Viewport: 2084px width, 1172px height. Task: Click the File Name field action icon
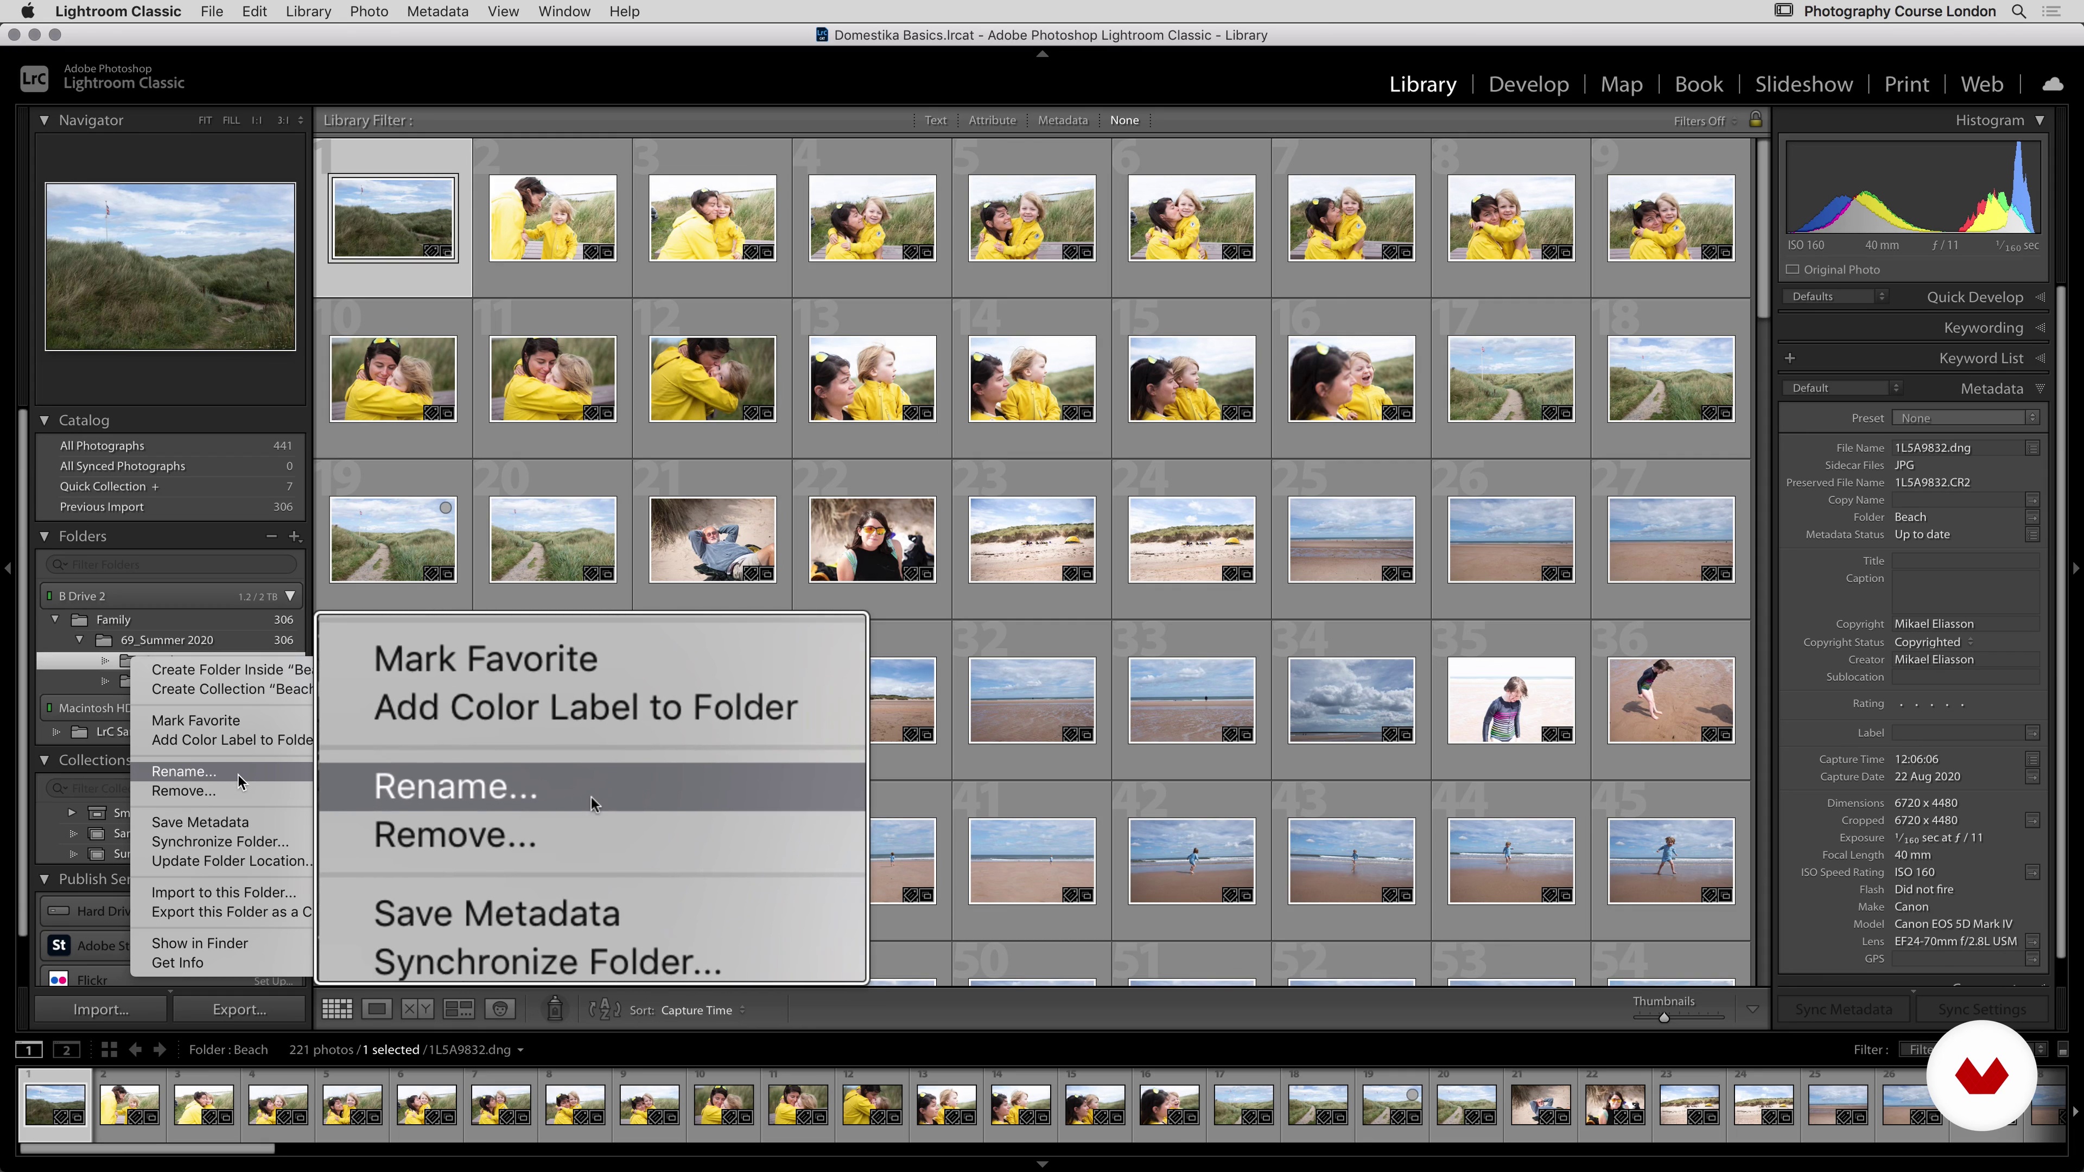[x=2032, y=447]
